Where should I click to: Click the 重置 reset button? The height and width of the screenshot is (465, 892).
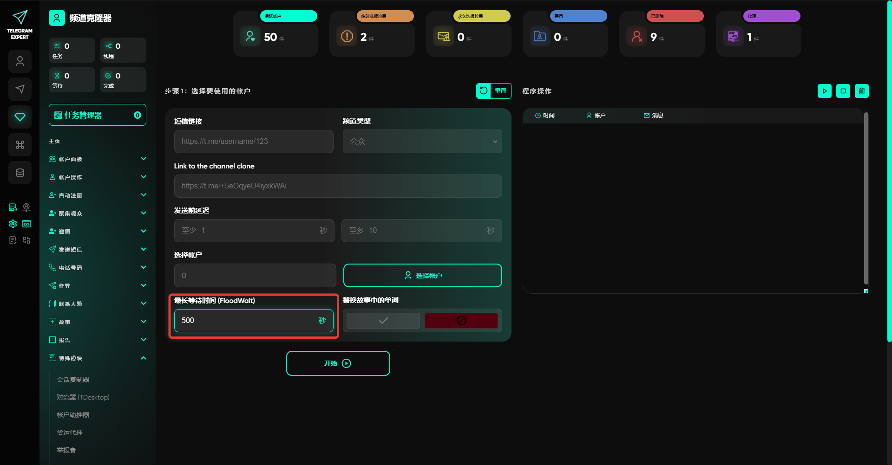point(493,91)
